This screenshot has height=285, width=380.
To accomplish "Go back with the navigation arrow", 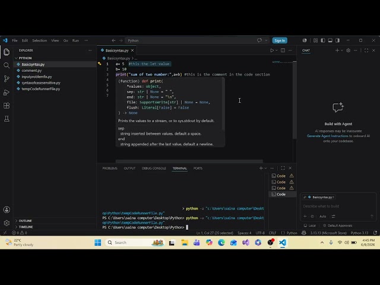I will (x=113, y=40).
